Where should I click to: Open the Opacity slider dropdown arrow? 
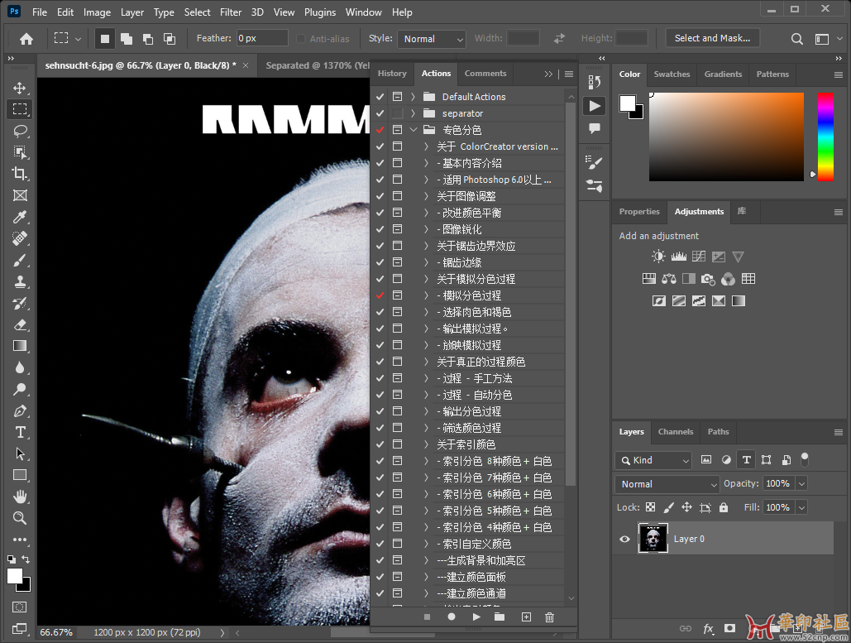(x=801, y=483)
